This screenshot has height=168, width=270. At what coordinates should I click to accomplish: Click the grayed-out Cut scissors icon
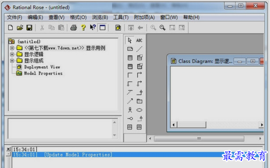pos(42,27)
